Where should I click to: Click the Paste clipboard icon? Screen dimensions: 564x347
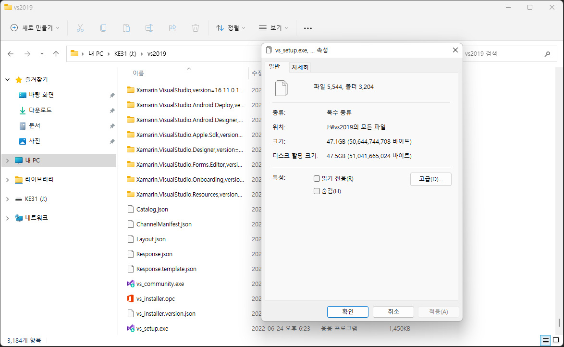coord(126,28)
